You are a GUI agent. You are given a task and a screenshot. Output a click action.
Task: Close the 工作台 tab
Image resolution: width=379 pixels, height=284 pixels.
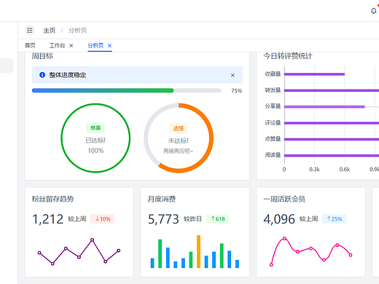[x=71, y=45]
